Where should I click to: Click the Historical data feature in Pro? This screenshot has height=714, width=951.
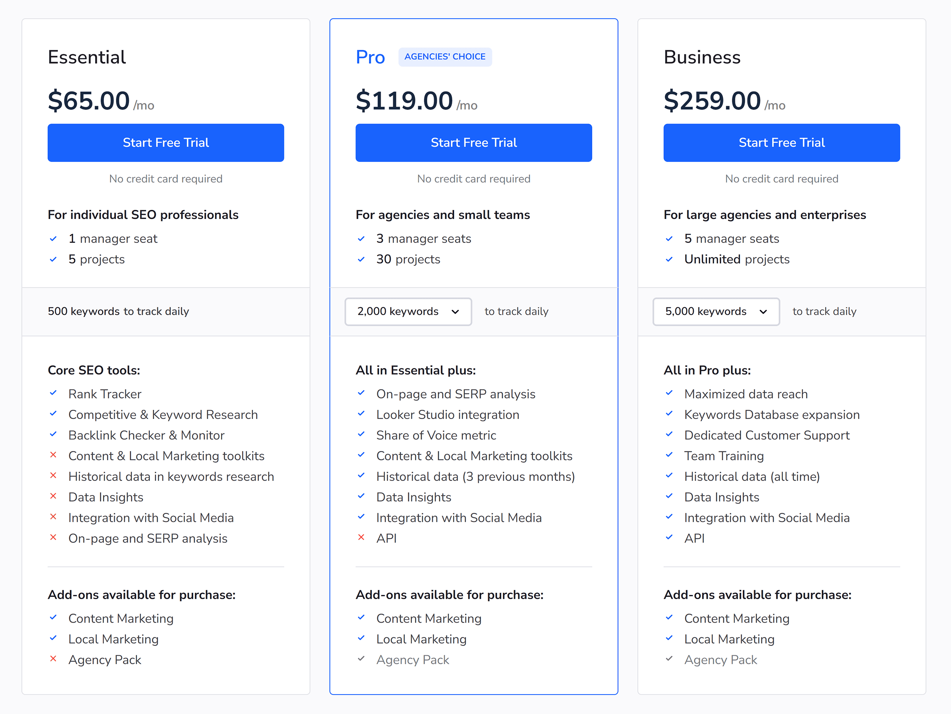pyautogui.click(x=475, y=476)
